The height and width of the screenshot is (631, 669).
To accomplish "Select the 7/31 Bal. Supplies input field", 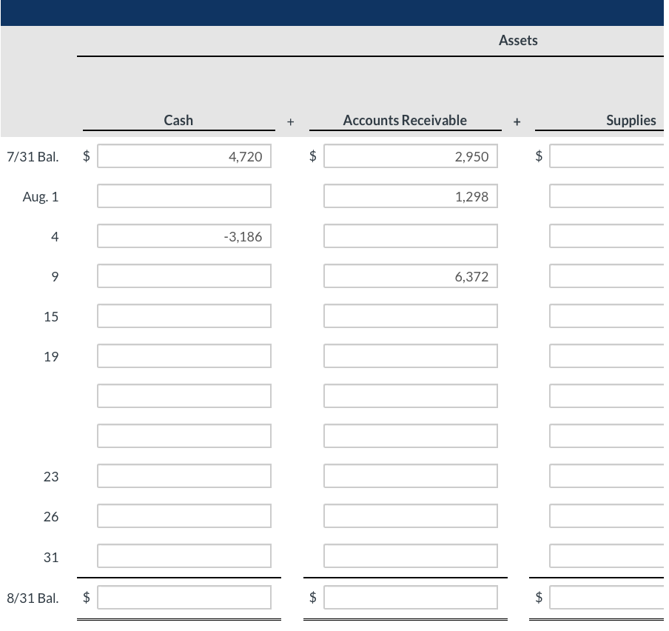I will [607, 156].
